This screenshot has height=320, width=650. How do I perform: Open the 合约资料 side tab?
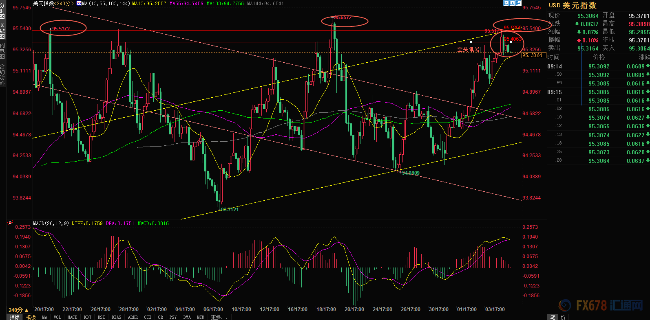coord(2,74)
